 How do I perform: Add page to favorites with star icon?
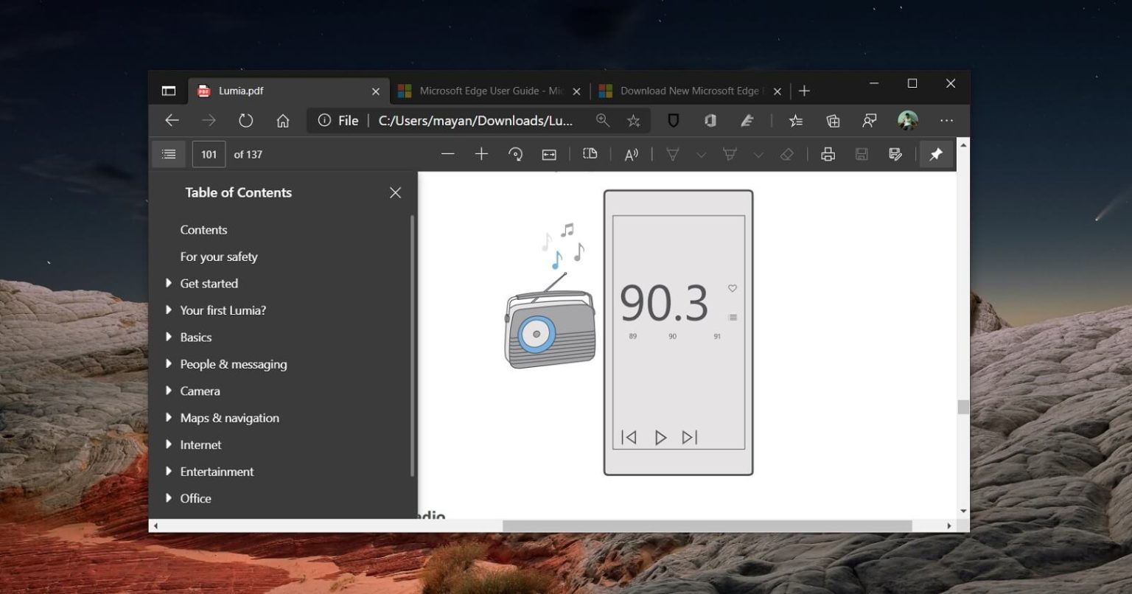[633, 120]
